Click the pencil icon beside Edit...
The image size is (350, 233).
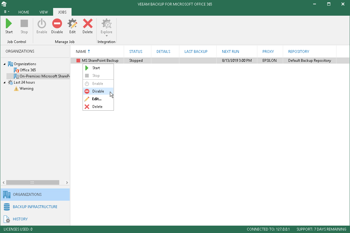coord(87,99)
